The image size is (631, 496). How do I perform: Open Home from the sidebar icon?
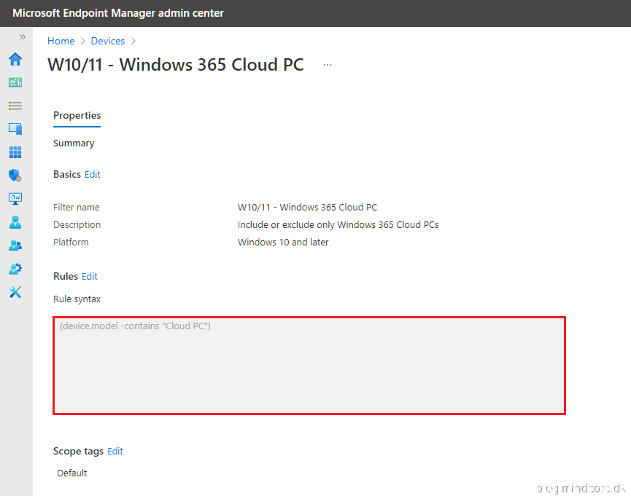pos(15,60)
